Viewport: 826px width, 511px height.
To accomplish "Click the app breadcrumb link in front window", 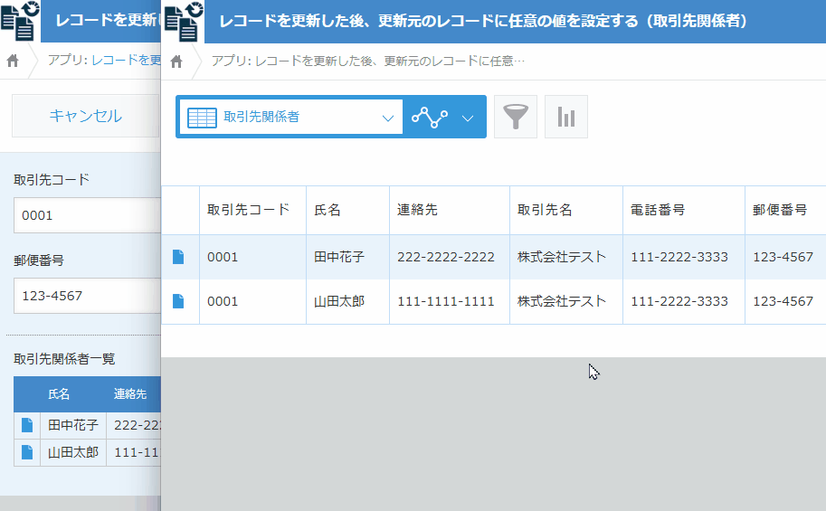I will click(367, 62).
